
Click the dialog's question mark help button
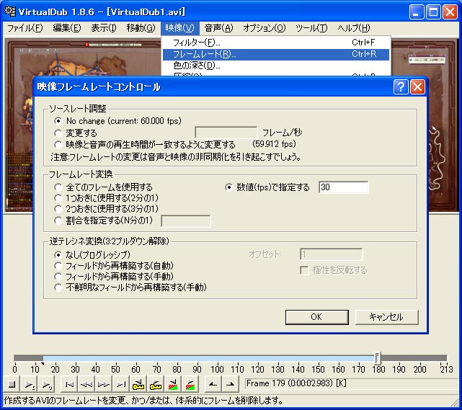(401, 87)
